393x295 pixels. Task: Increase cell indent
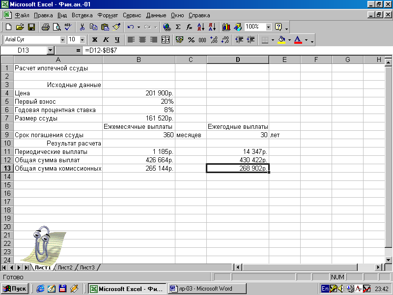point(251,40)
